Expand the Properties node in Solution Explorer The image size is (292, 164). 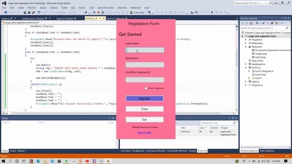245,40
